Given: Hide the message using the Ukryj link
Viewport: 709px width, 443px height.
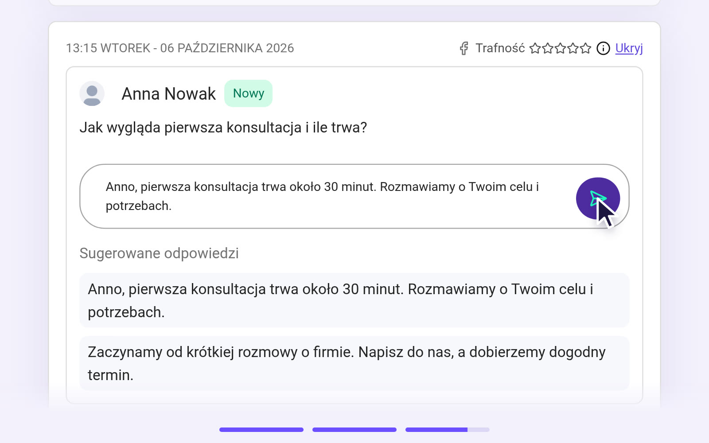Looking at the screenshot, I should [x=629, y=48].
